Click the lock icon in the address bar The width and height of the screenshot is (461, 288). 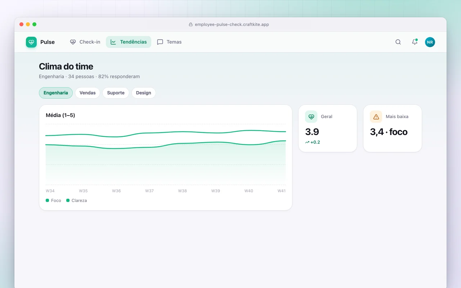(x=191, y=24)
